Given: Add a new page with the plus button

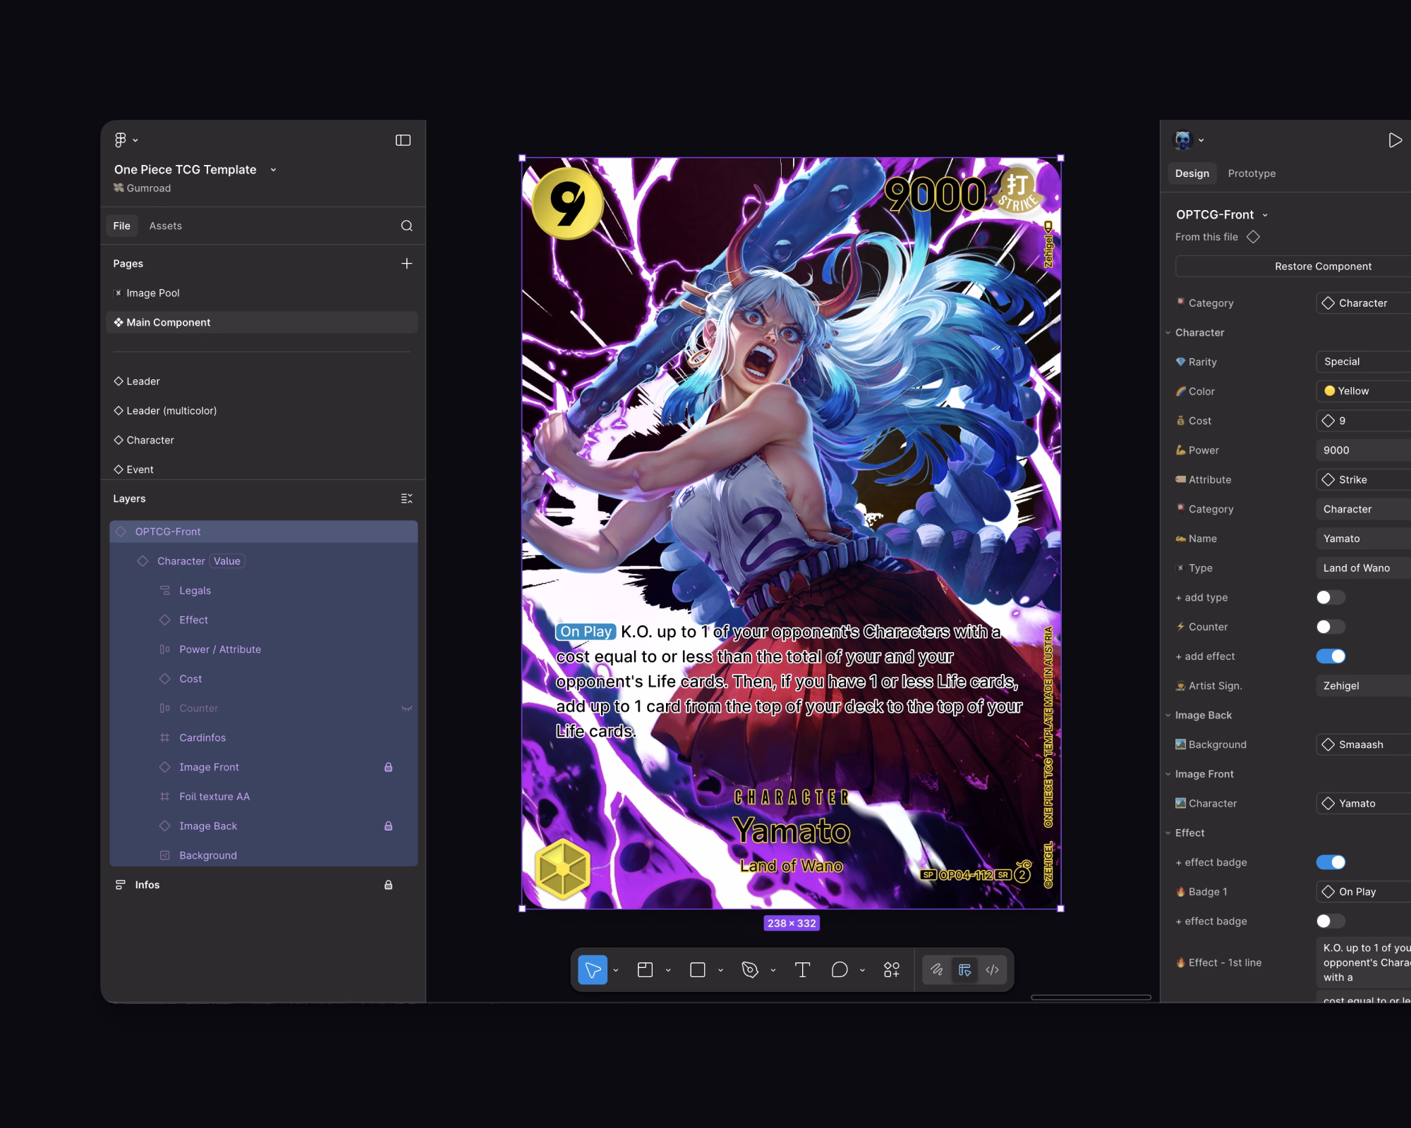Looking at the screenshot, I should [406, 263].
